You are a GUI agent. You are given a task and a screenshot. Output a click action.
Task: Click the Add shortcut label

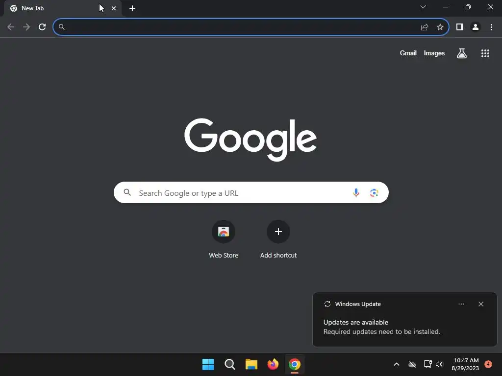[278, 255]
